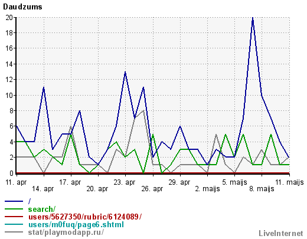Open the search/ legend link
Screen dimensions: 307x239
(x=42, y=209)
